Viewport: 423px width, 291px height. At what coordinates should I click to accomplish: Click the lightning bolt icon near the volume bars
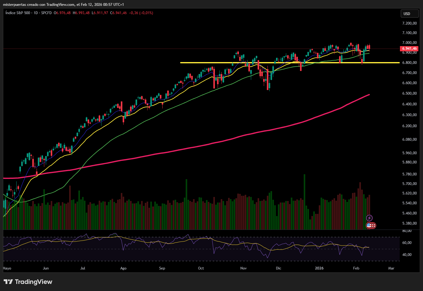coord(369,218)
